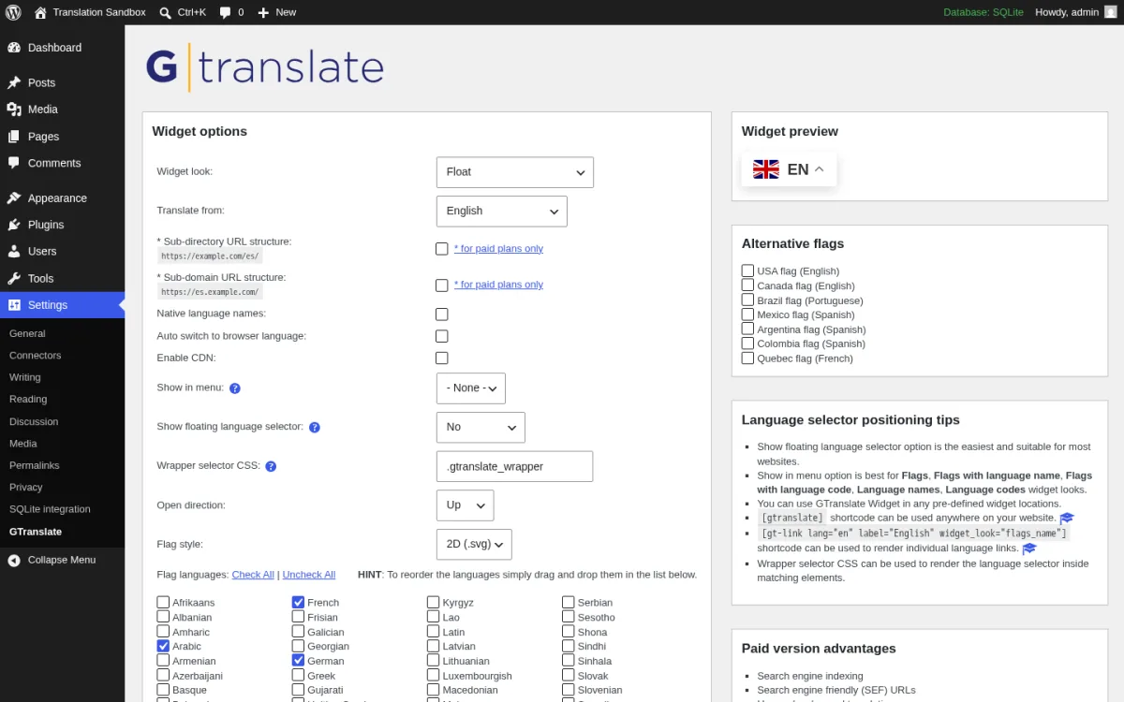Open the Users icon menu
The width and height of the screenshot is (1124, 702).
coord(14,252)
